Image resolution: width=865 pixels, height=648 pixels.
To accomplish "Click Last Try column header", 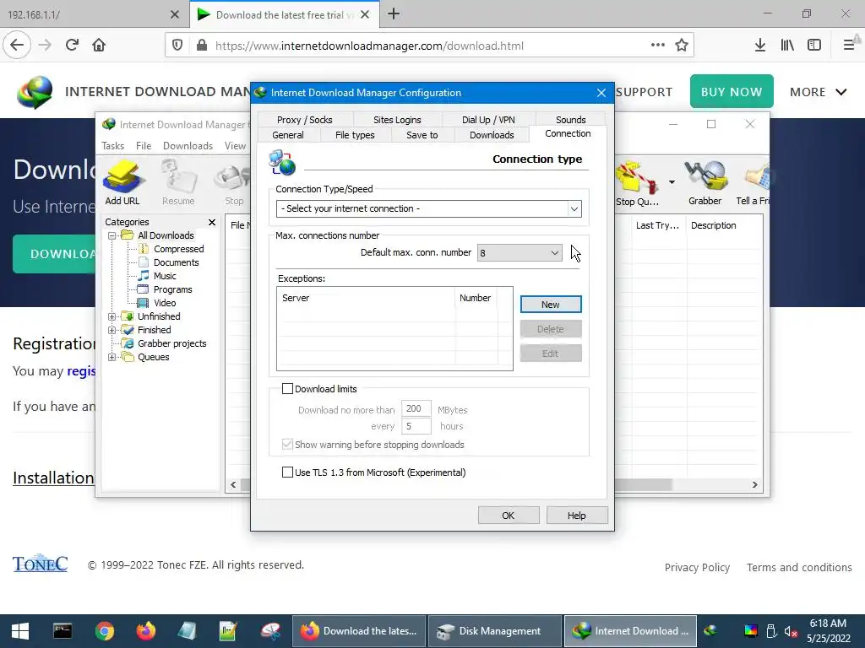I will coord(657,225).
